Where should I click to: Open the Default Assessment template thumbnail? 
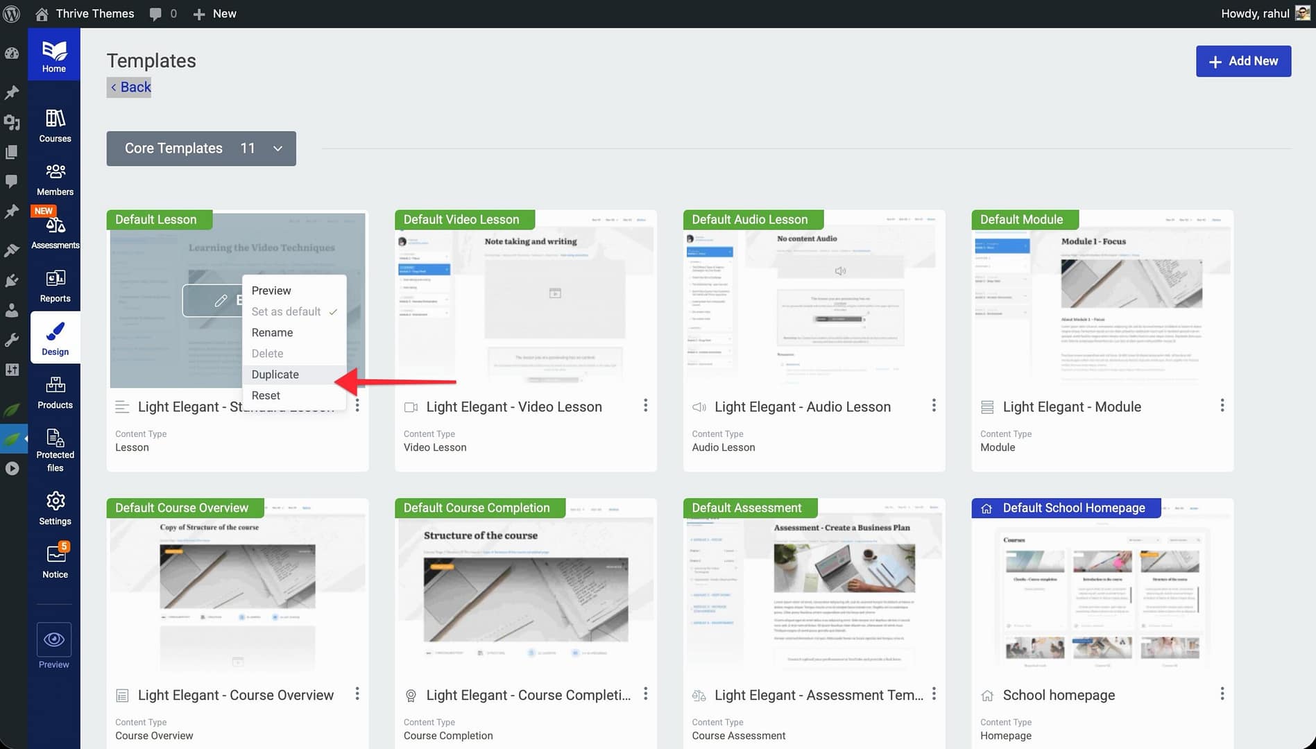[x=814, y=589]
